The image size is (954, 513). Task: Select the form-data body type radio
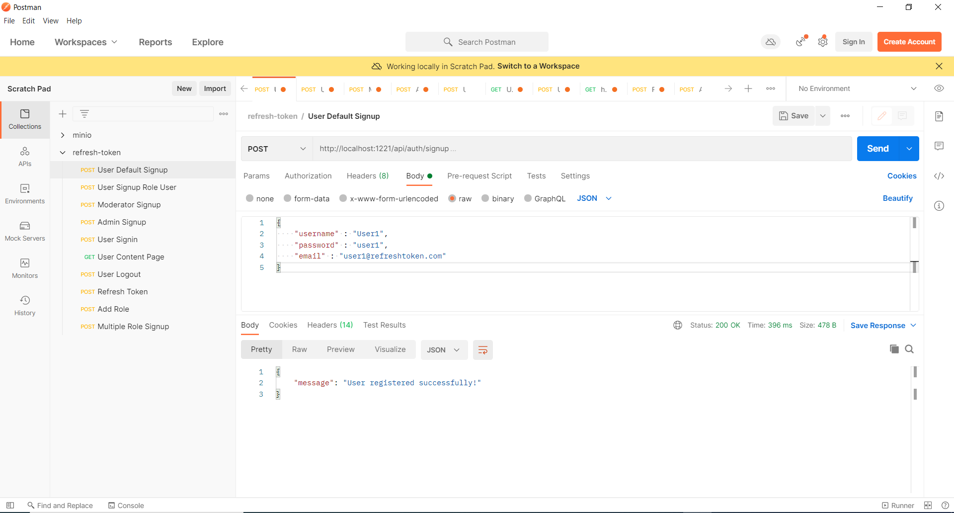[288, 198]
